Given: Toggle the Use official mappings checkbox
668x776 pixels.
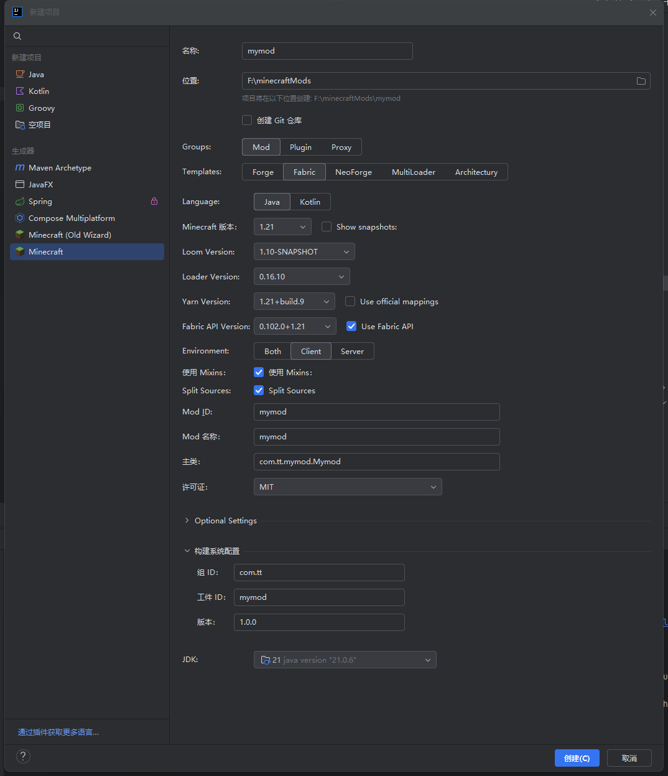Looking at the screenshot, I should [350, 301].
